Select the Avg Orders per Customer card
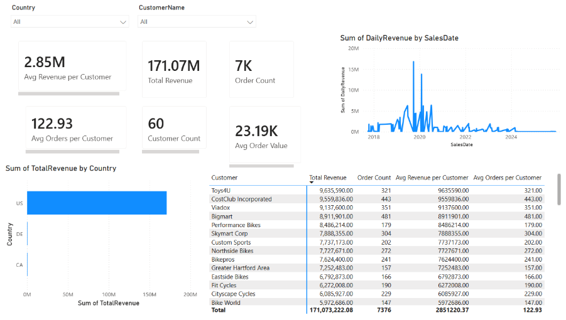 [x=76, y=127]
